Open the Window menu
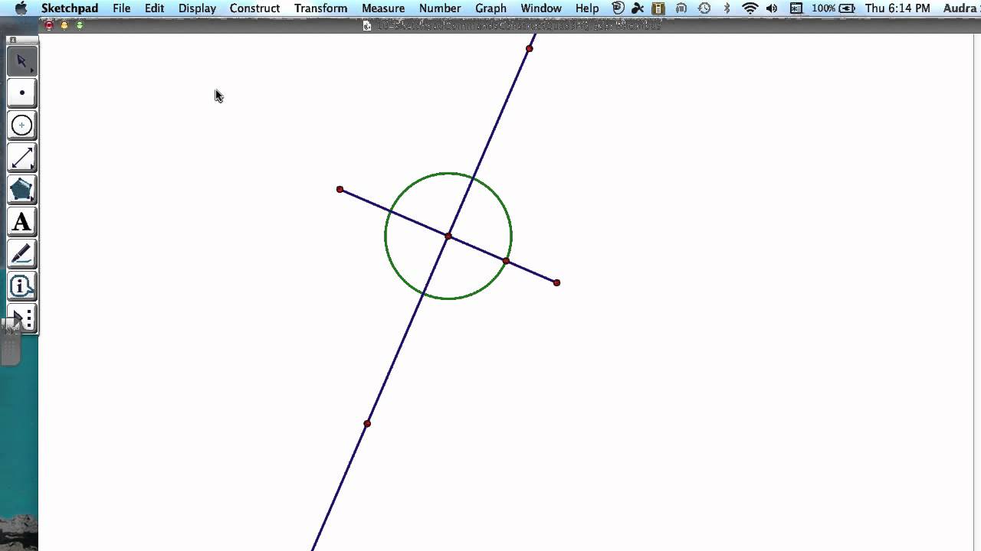The image size is (981, 551). 541,8
